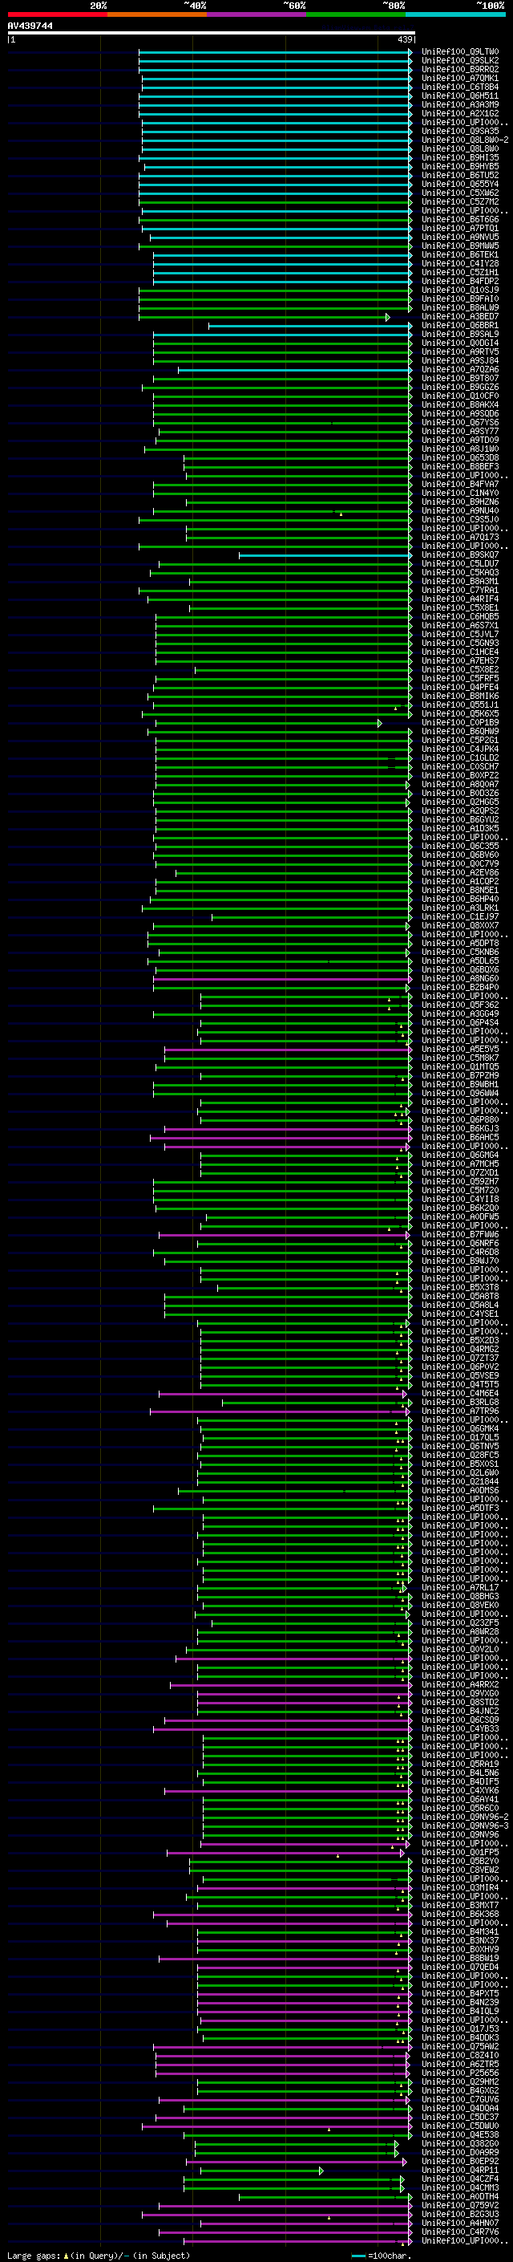Screen dimensions: 513x2262
Task: Select hit label UniRef100_B9SAL9
Action: 459,335
